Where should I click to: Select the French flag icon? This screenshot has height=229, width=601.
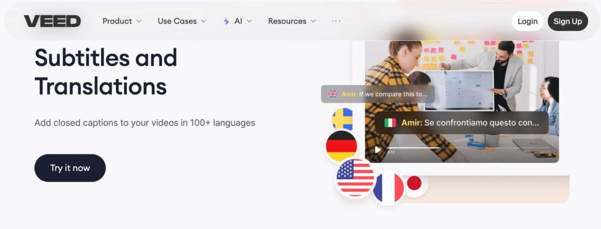click(x=389, y=188)
